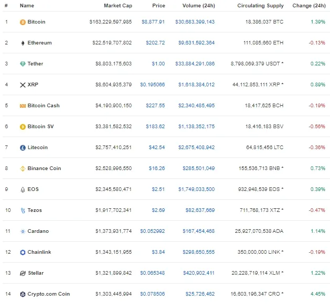The width and height of the screenshot is (330, 304).
Task: Open the Bitcoin name link
Action: click(x=36, y=22)
